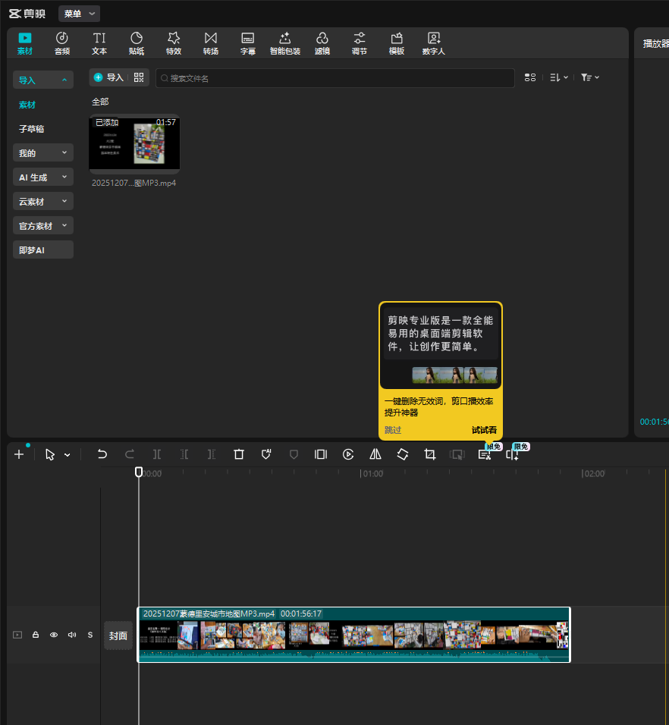Click the undo arrow

[x=102, y=454]
